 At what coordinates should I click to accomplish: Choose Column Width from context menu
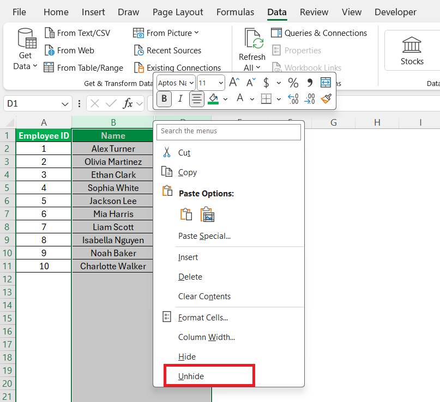[x=228, y=337]
